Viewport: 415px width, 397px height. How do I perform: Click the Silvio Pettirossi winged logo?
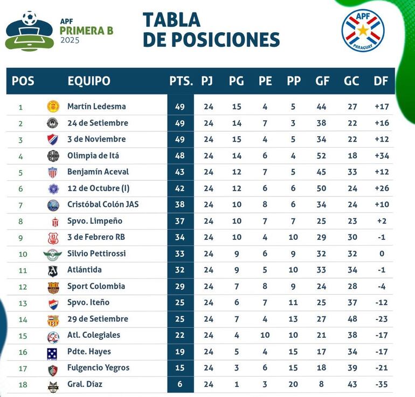pyautogui.click(x=53, y=254)
